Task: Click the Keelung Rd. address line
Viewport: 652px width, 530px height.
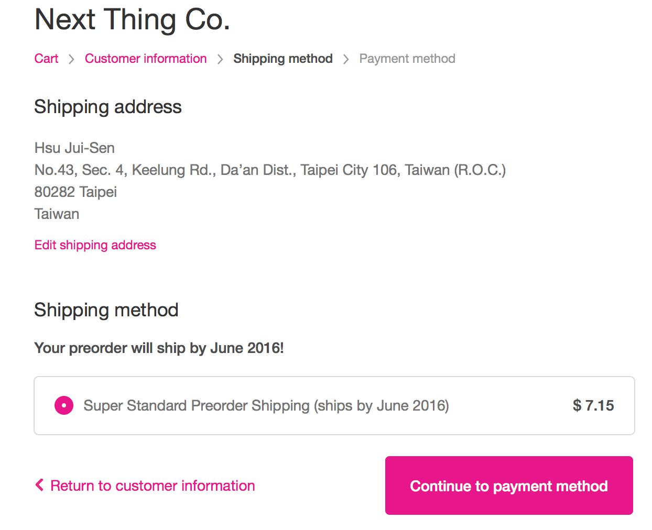Action: coord(270,170)
